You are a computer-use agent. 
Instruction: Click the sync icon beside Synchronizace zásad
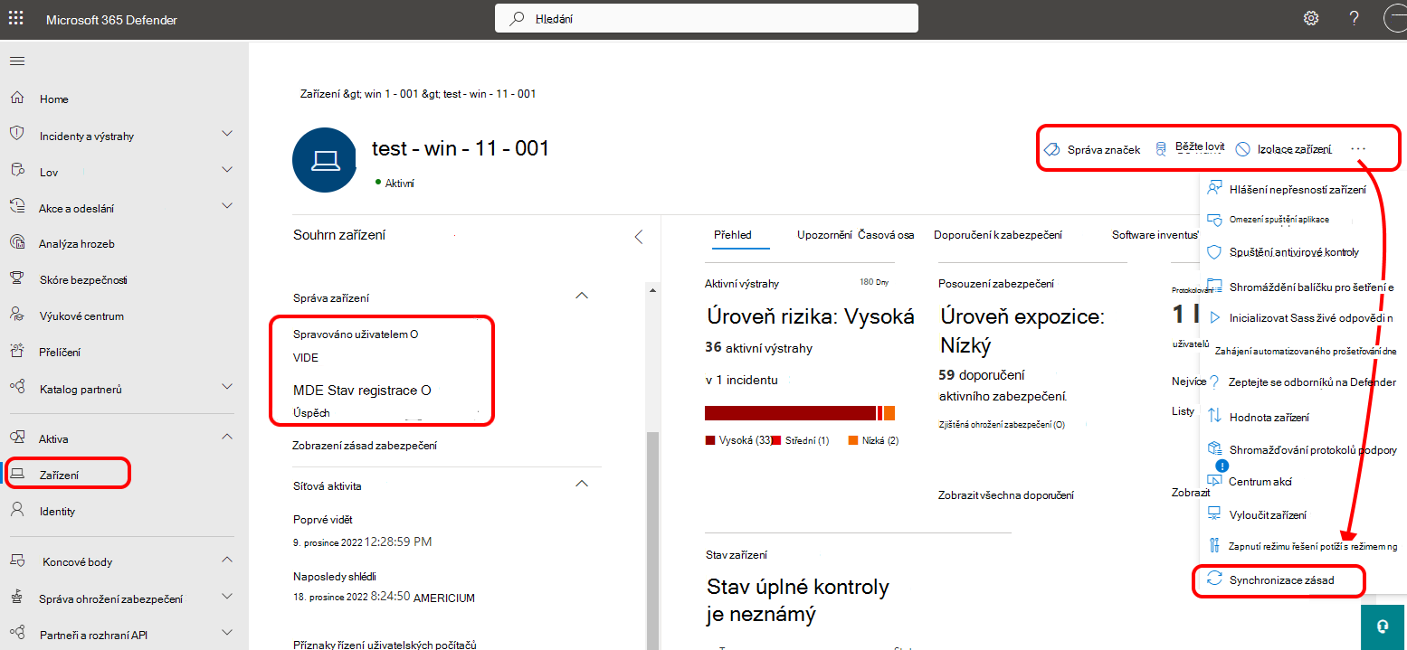pyautogui.click(x=1215, y=579)
